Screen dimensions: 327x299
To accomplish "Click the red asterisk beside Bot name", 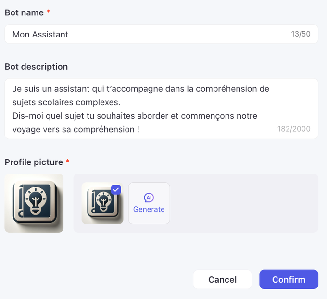I will 48,13.
